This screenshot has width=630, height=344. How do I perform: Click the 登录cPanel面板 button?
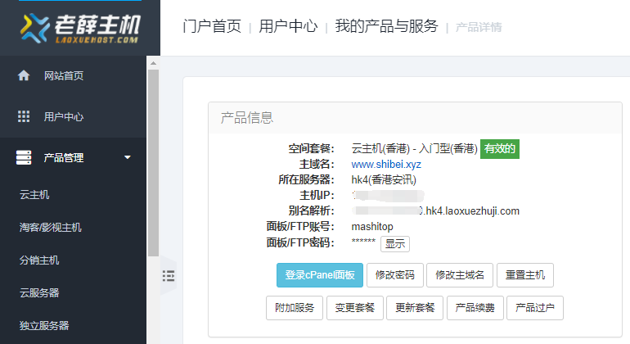click(319, 275)
